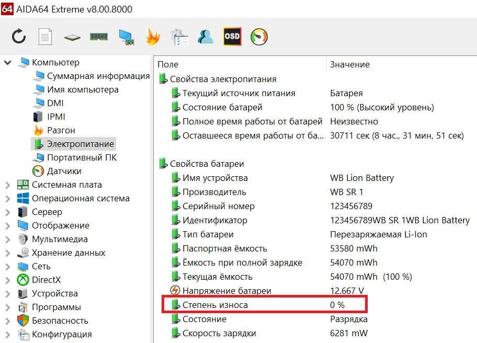This screenshot has height=343, width=477.
Task: Select the Сервер tree item
Action: click(x=40, y=212)
